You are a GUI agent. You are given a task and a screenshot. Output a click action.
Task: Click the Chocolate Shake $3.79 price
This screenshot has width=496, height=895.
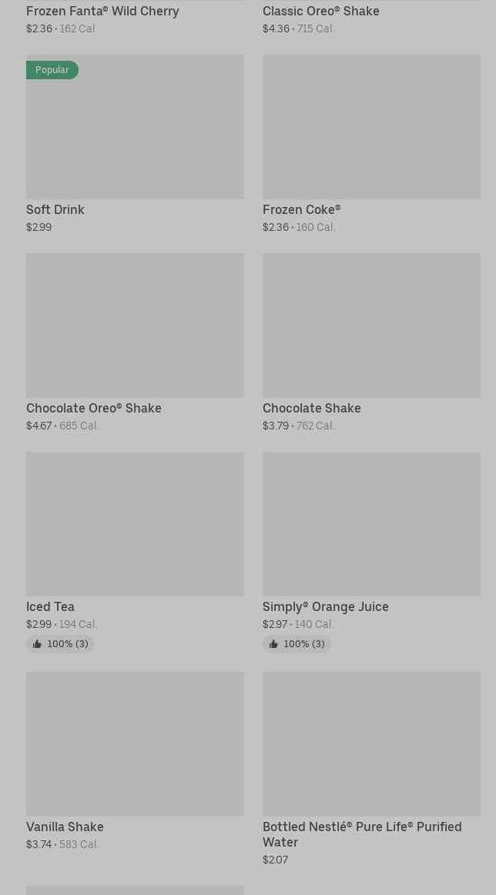click(276, 426)
